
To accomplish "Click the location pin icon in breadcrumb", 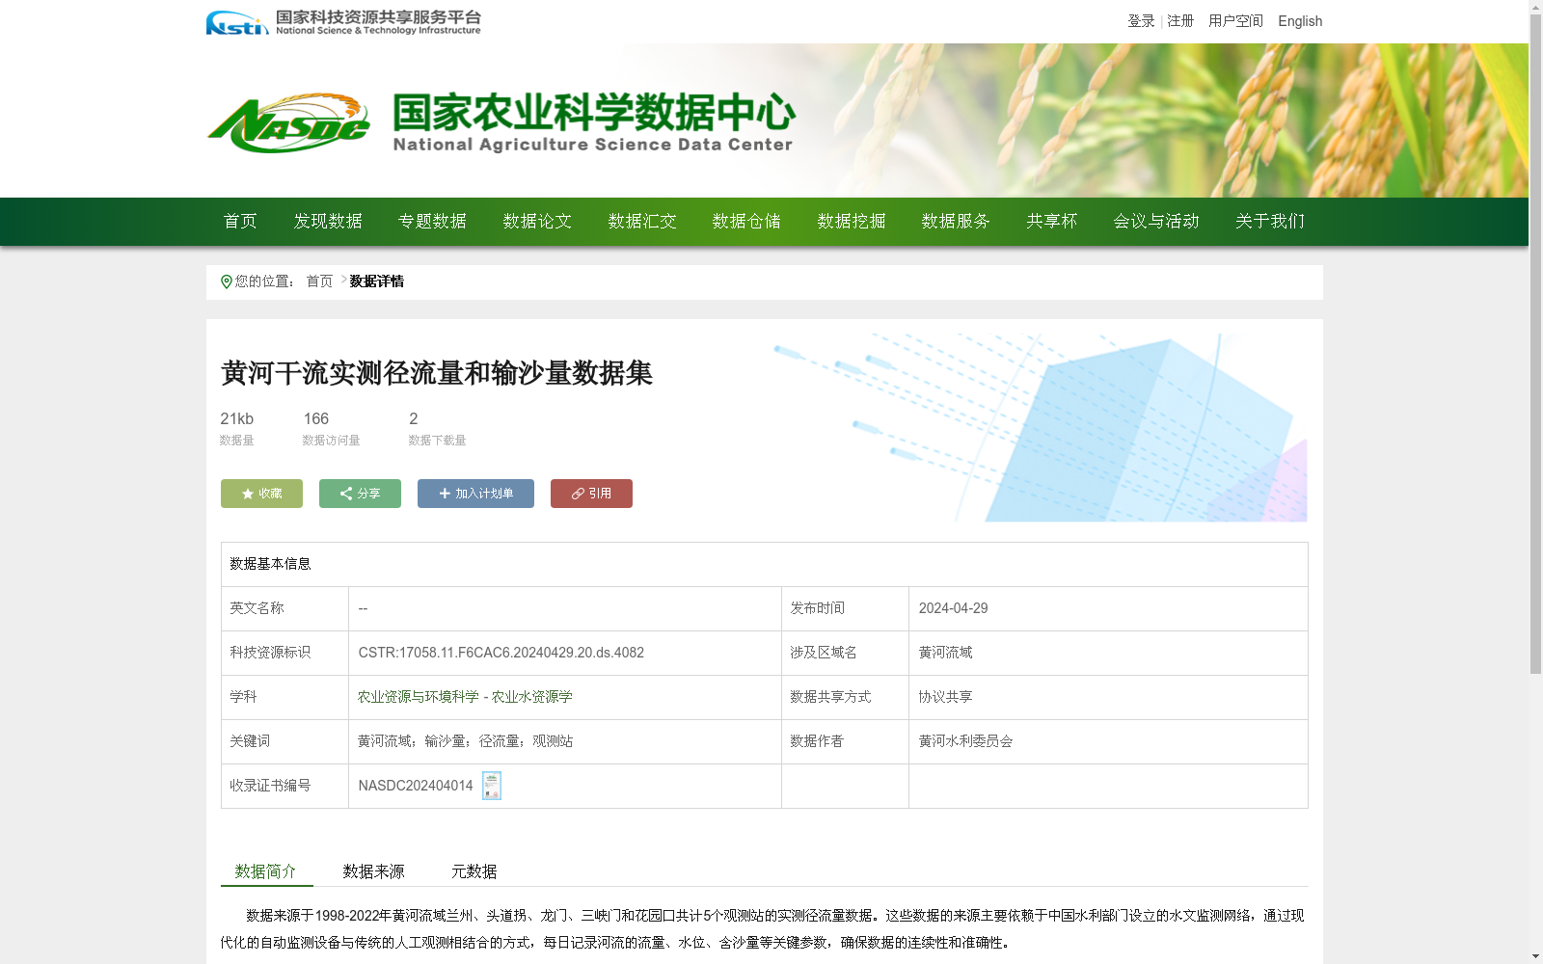I will tap(227, 281).
